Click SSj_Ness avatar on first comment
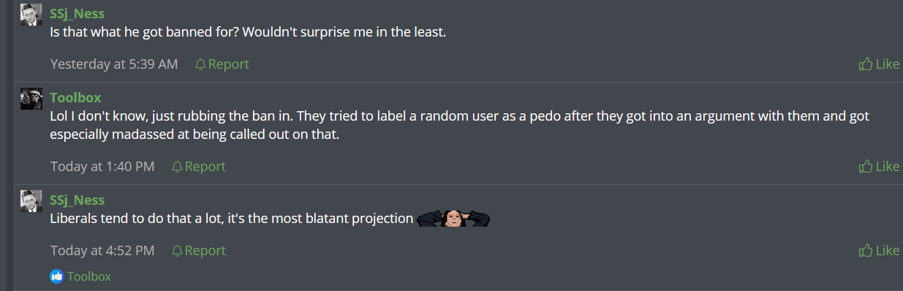Image resolution: width=903 pixels, height=291 pixels. click(x=31, y=15)
